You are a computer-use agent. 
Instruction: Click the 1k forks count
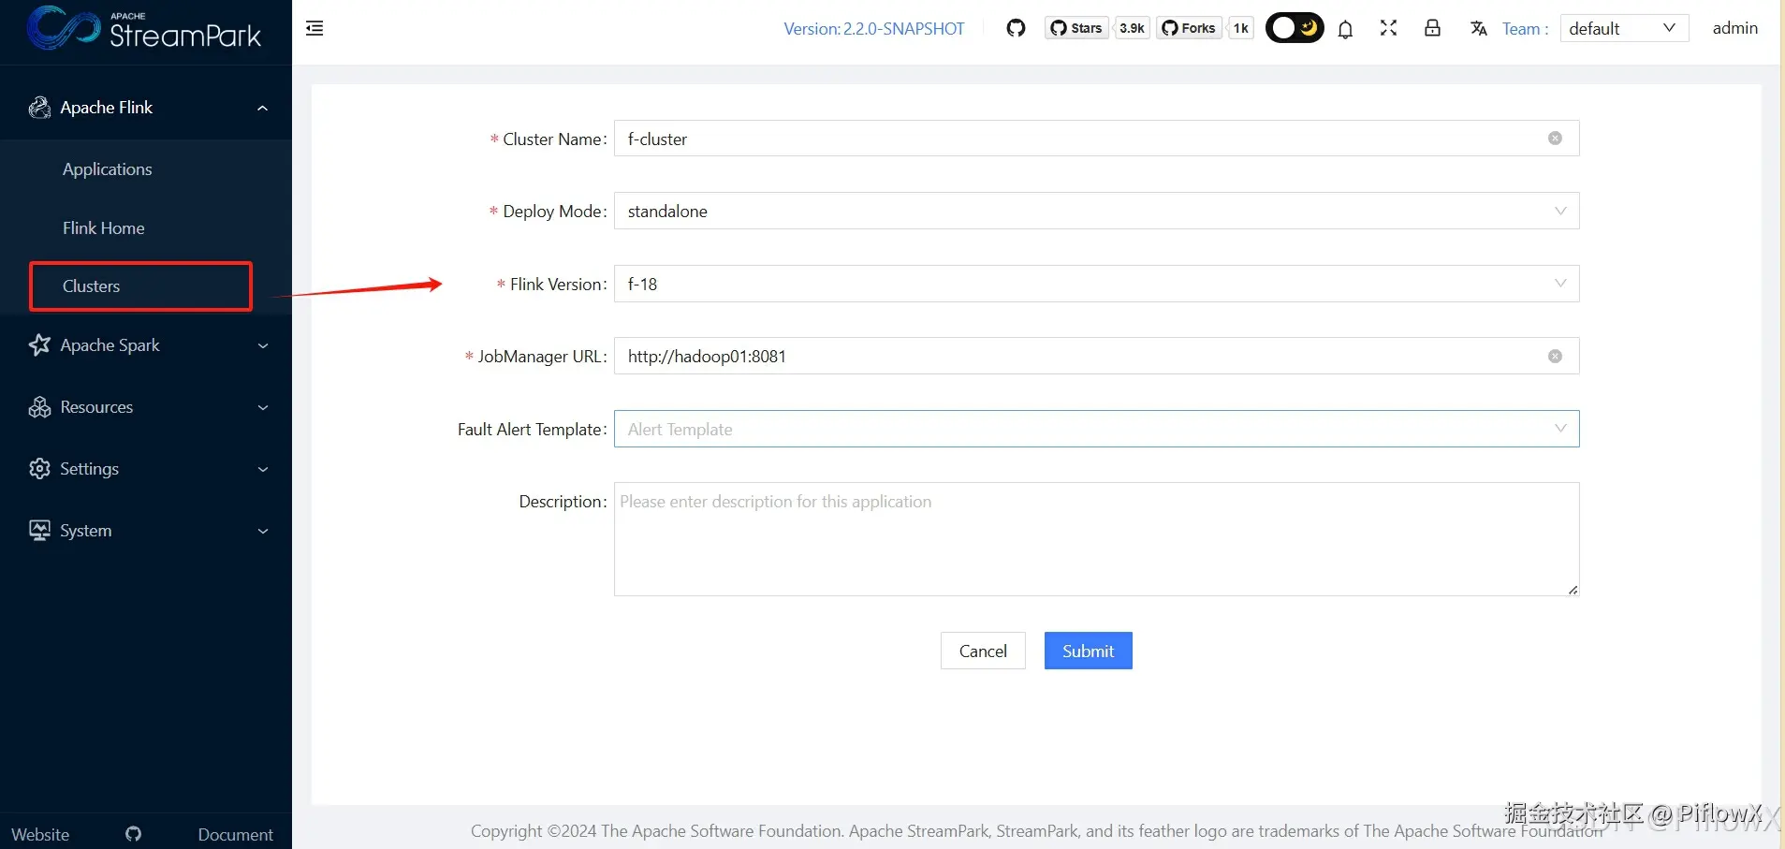(1240, 28)
